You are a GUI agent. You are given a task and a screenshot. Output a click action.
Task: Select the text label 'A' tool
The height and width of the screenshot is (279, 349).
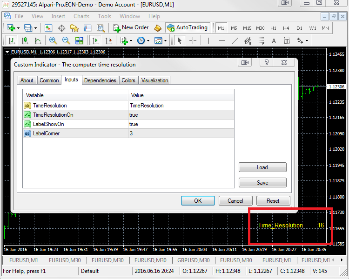[274, 41]
